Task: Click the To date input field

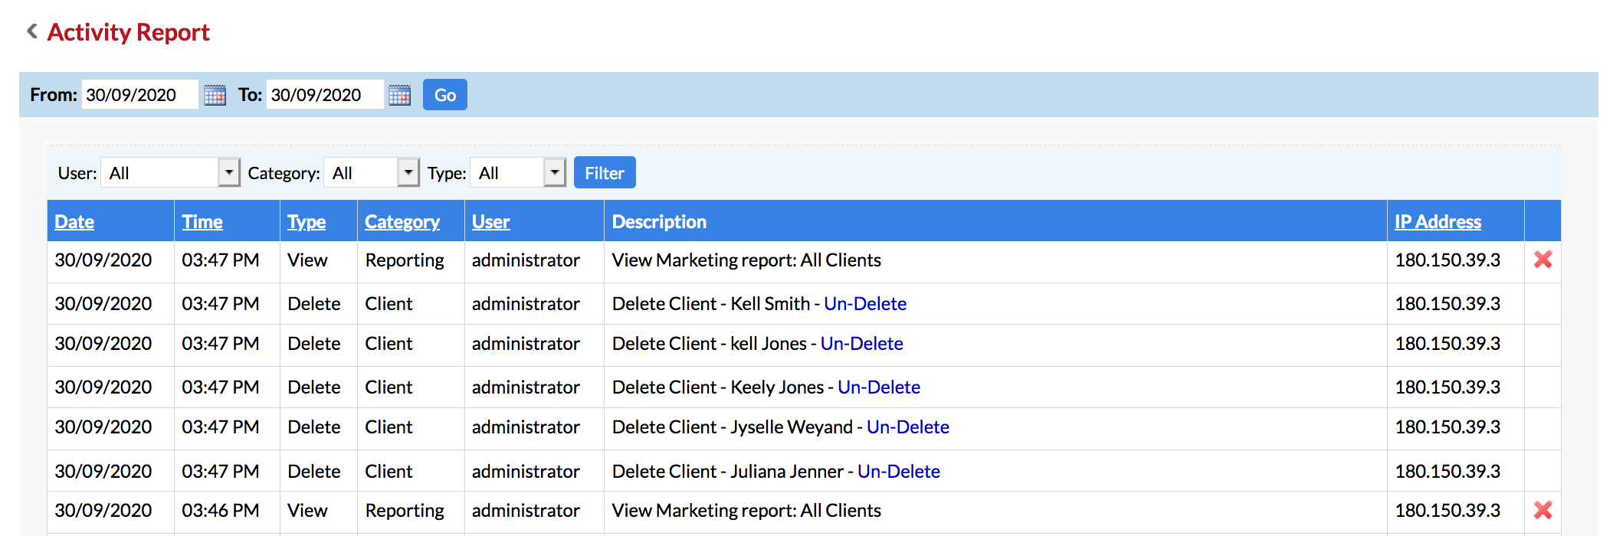Action: click(325, 95)
